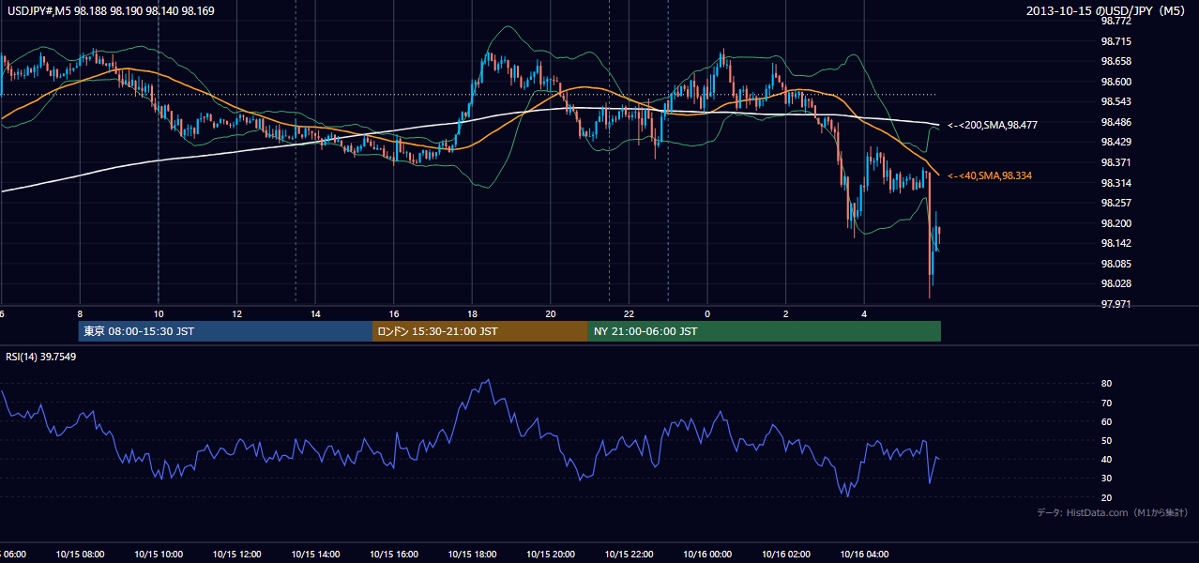Image resolution: width=1199 pixels, height=563 pixels.
Task: Click the 98.600 price axis label
Action: (1115, 82)
